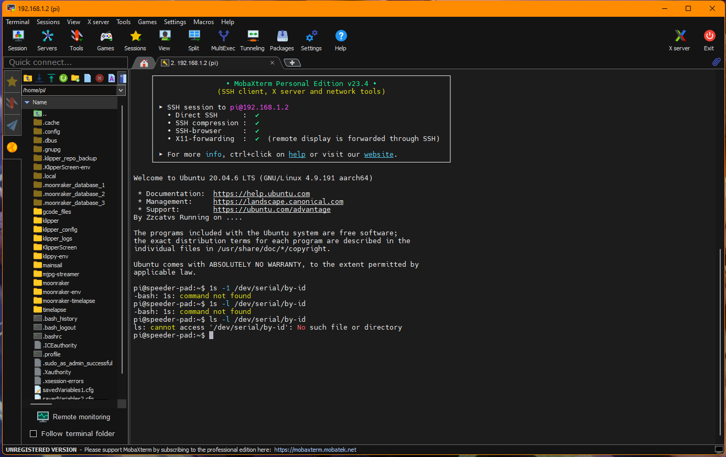726x457 pixels.
Task: Close the 192.168.1.2 (pi) tab
Action: (x=272, y=63)
